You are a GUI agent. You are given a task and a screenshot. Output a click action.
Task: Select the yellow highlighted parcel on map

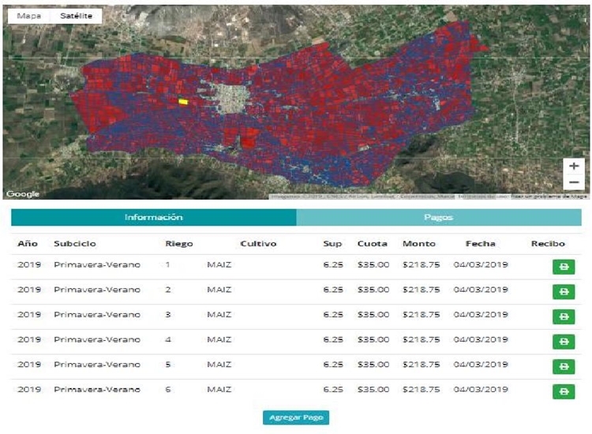click(x=183, y=102)
